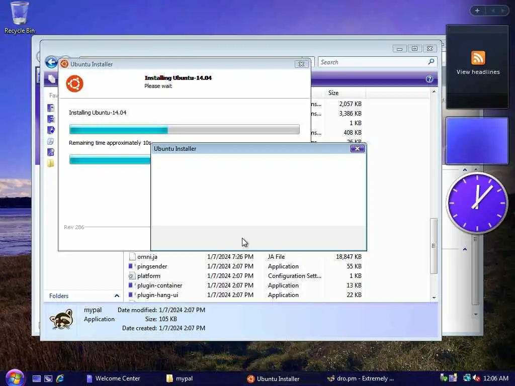The image size is (515, 386).
Task: Click the View headlines link in gadget
Action: click(478, 72)
